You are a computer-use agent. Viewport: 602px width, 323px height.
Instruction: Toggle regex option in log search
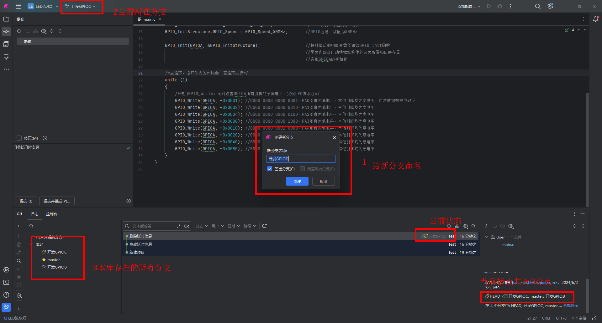pyautogui.click(x=179, y=226)
